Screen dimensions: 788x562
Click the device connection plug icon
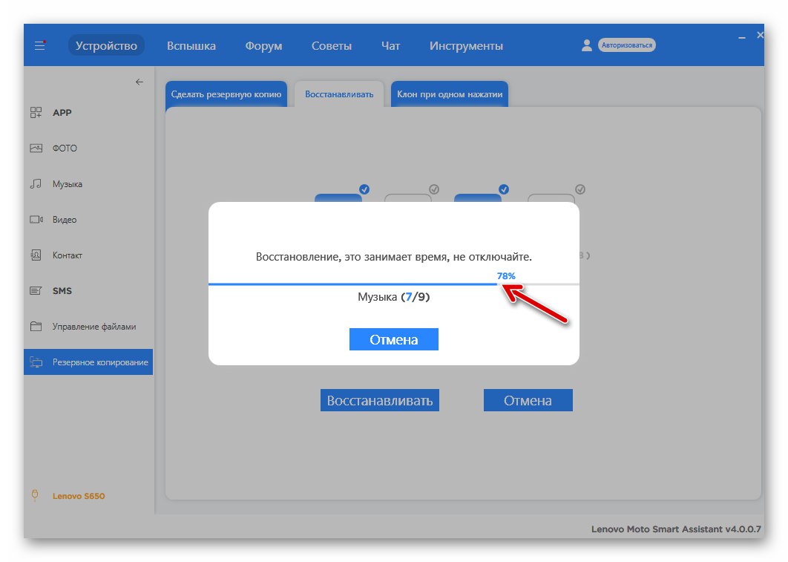tap(35, 496)
